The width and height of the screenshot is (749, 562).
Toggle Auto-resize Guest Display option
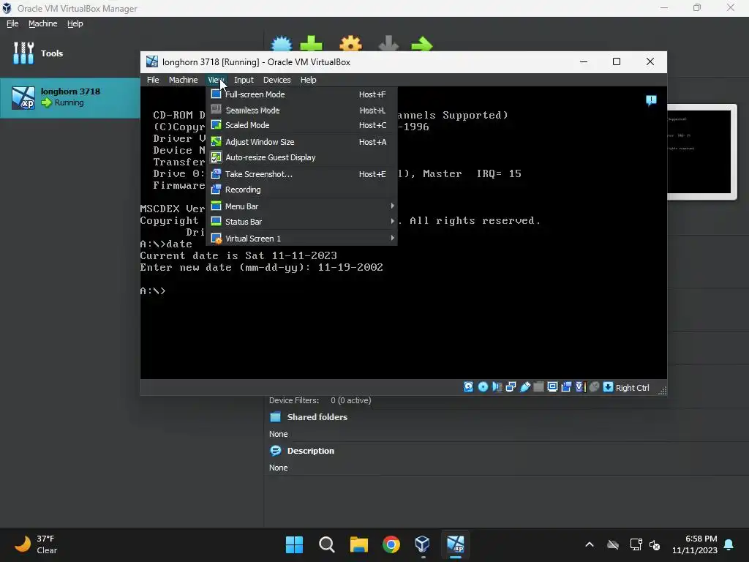[x=302, y=157]
